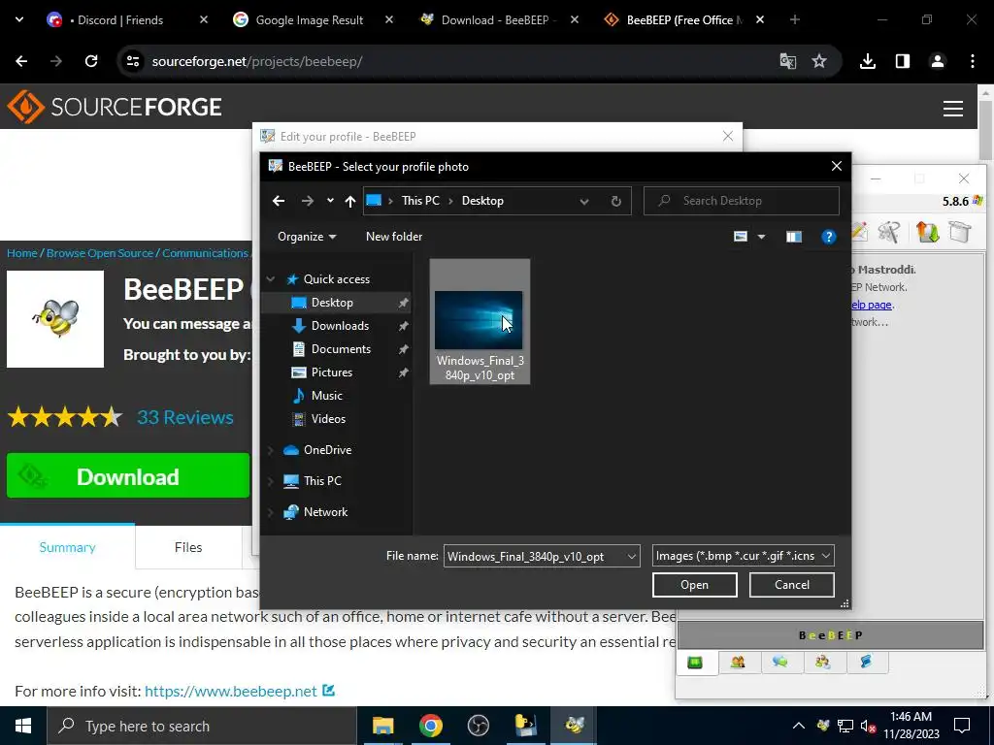This screenshot has width=994, height=745.
Task: Refresh the Desktop folder listing
Action: (615, 201)
